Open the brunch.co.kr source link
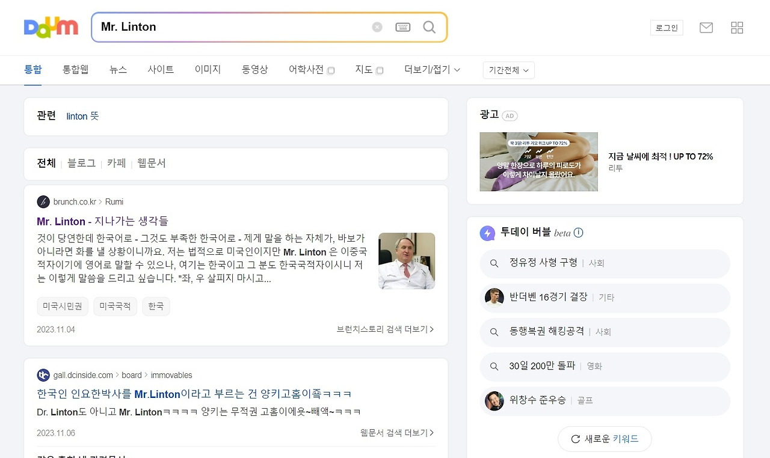This screenshot has width=770, height=458. [75, 202]
